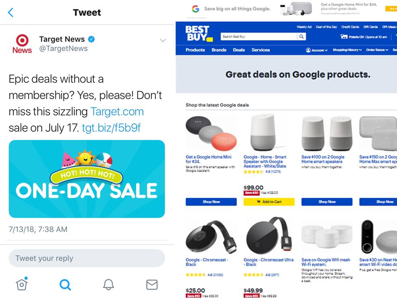Expand the Account dropdown
Image resolution: width=397 pixels, height=298 pixels.
317,50
